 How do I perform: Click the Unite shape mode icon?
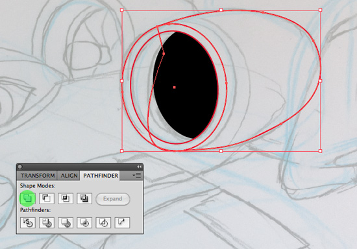click(27, 198)
